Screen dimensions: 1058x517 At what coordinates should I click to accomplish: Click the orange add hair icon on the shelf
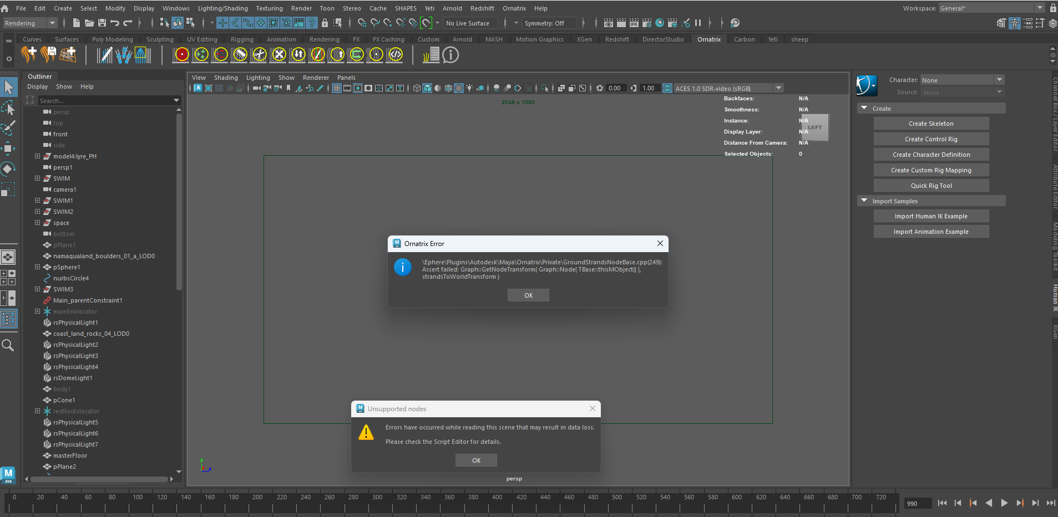(28, 54)
